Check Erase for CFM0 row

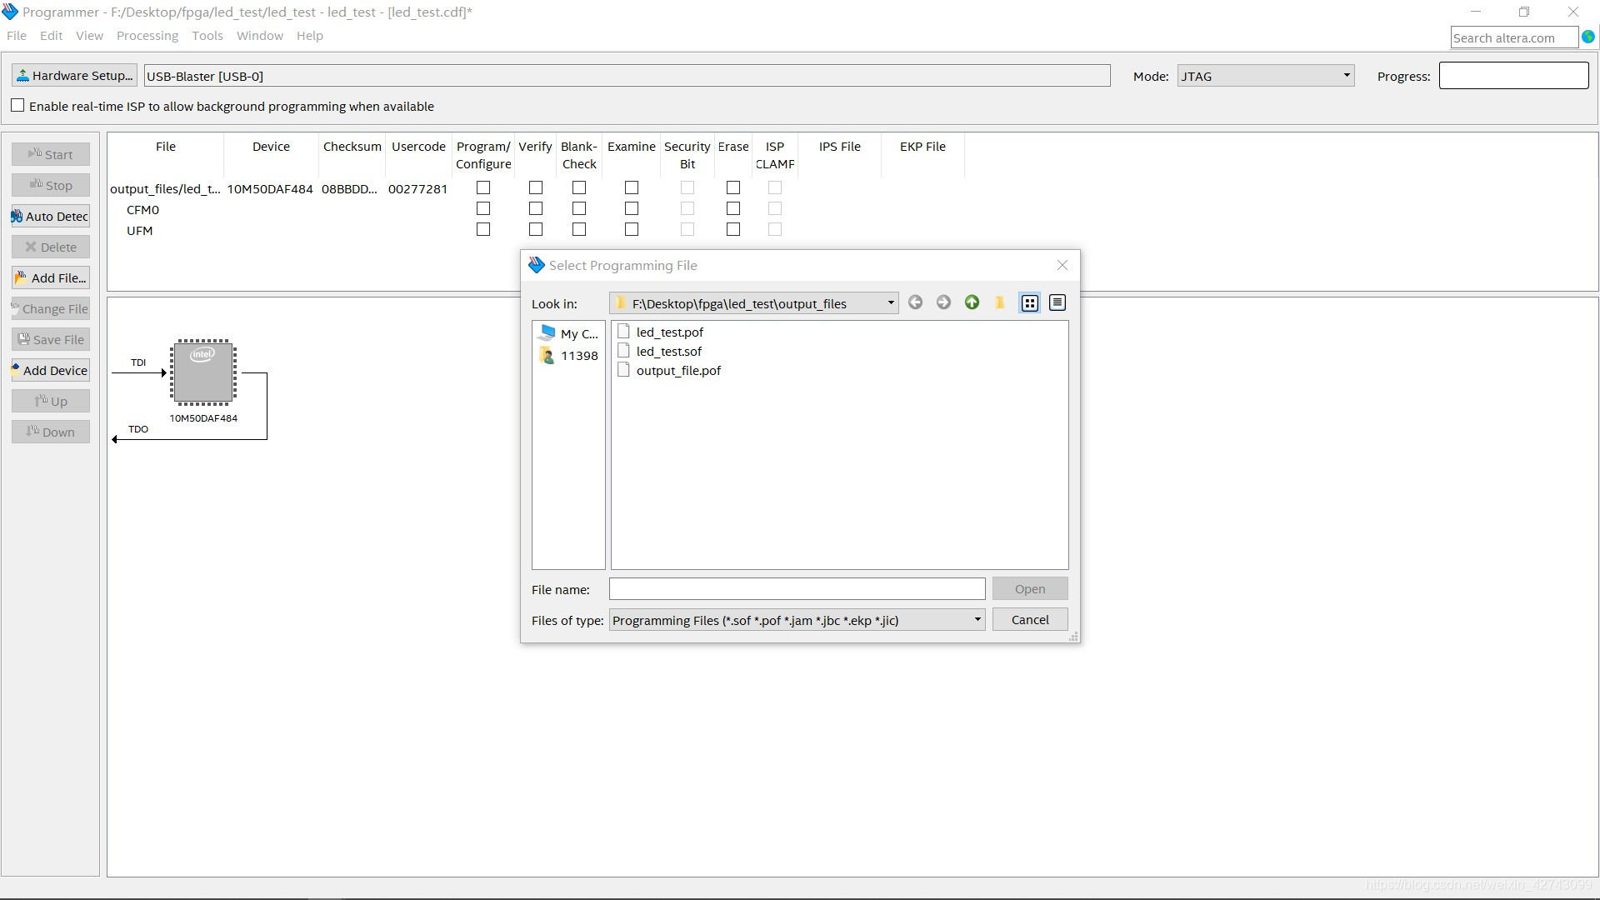[733, 208]
